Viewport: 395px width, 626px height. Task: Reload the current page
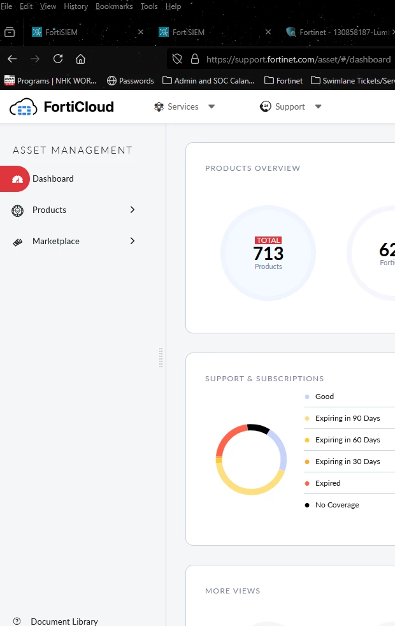[x=58, y=59]
